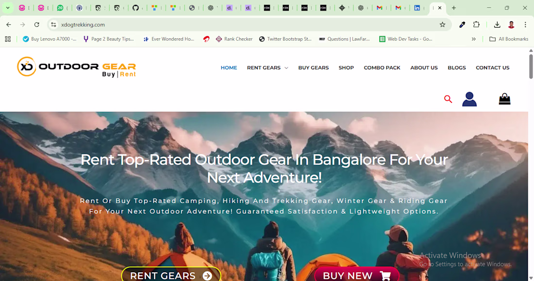Open the shopping bag cart icon
This screenshot has width=534, height=281.
coord(504,99)
